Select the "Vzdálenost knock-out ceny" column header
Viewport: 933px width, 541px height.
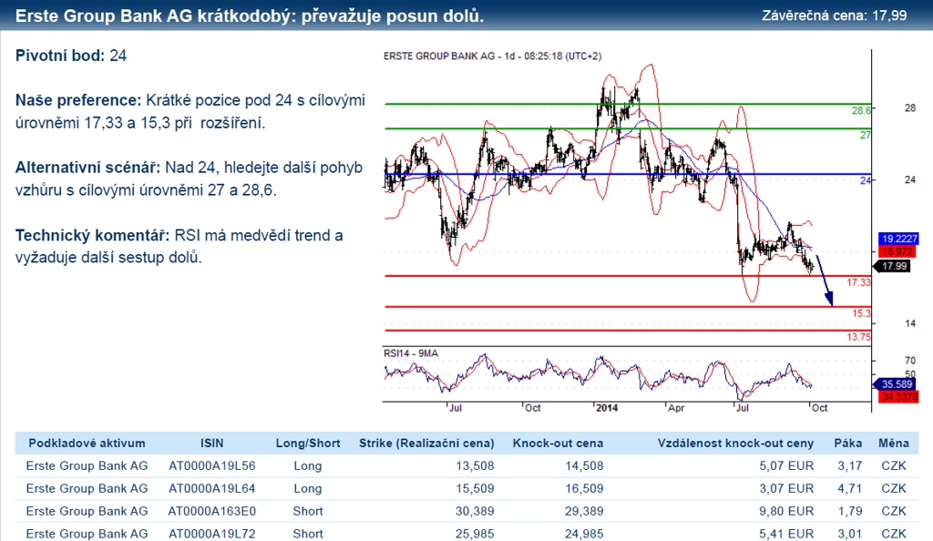pos(735,444)
